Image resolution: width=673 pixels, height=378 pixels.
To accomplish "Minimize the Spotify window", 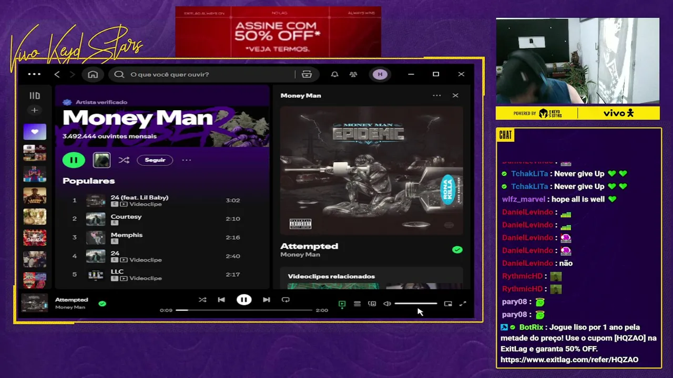I will 411,75.
